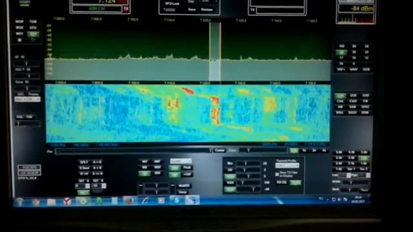Click inside the waterfall display
The width and height of the screenshot is (413, 232).
188,113
